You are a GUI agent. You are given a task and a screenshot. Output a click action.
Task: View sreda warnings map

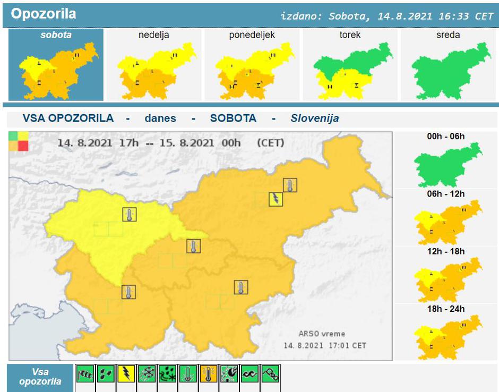click(x=449, y=65)
